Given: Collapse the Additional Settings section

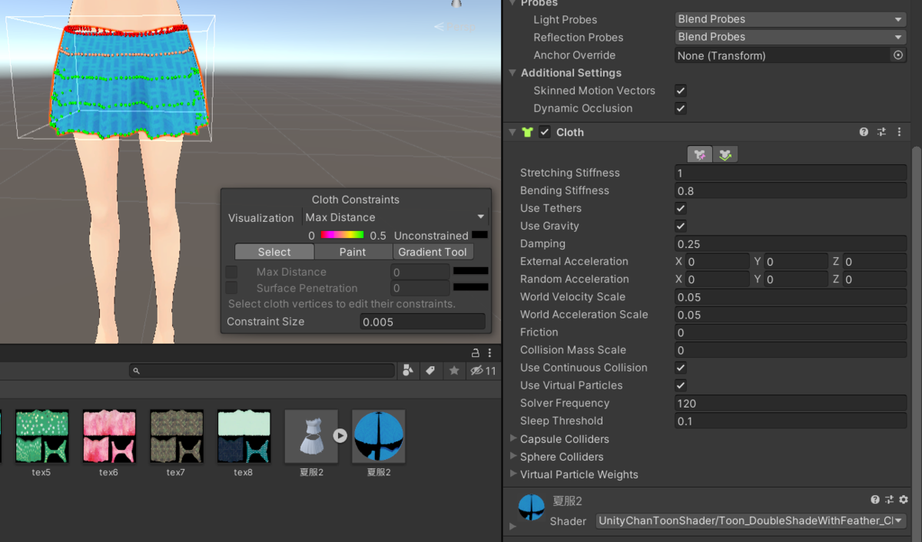Looking at the screenshot, I should [513, 73].
